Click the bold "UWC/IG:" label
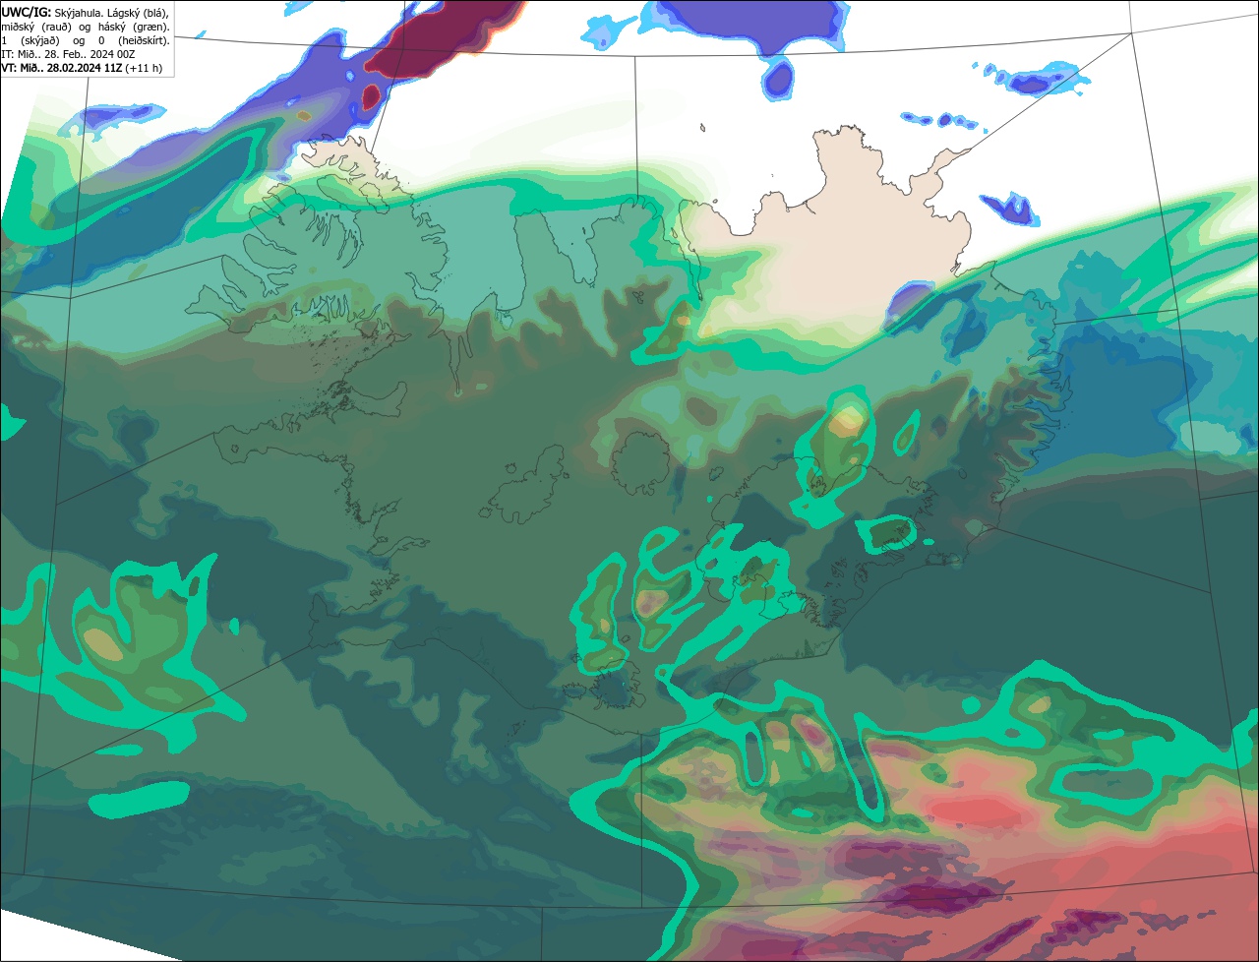Screen dimensions: 1259x962 (x=27, y=13)
